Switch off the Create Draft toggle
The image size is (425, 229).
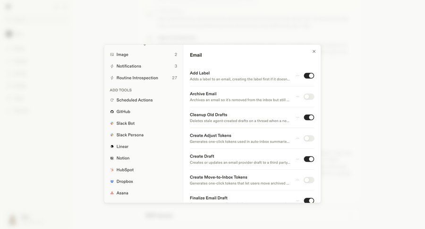pos(309,159)
